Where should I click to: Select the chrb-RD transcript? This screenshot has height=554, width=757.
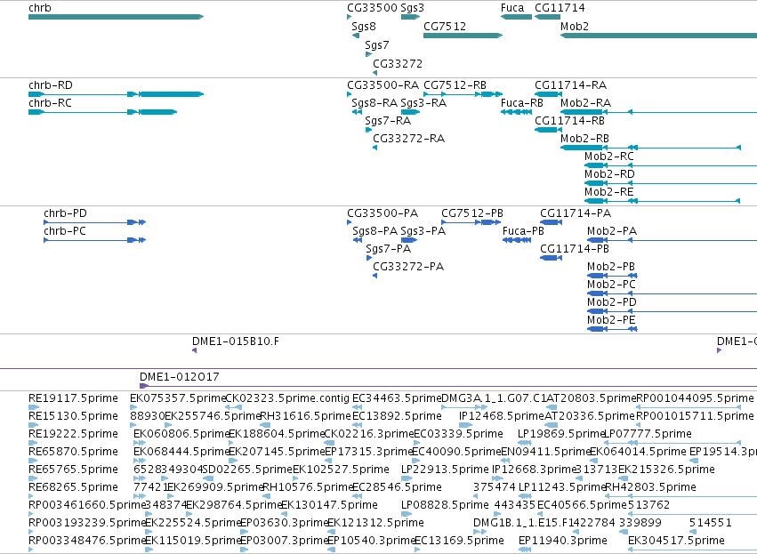(x=116, y=94)
